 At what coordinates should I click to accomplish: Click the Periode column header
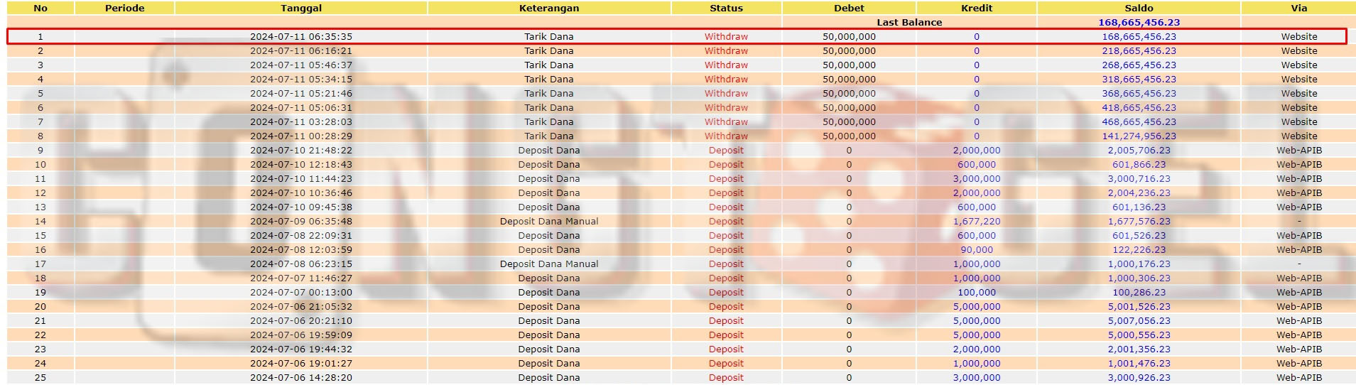coord(124,9)
